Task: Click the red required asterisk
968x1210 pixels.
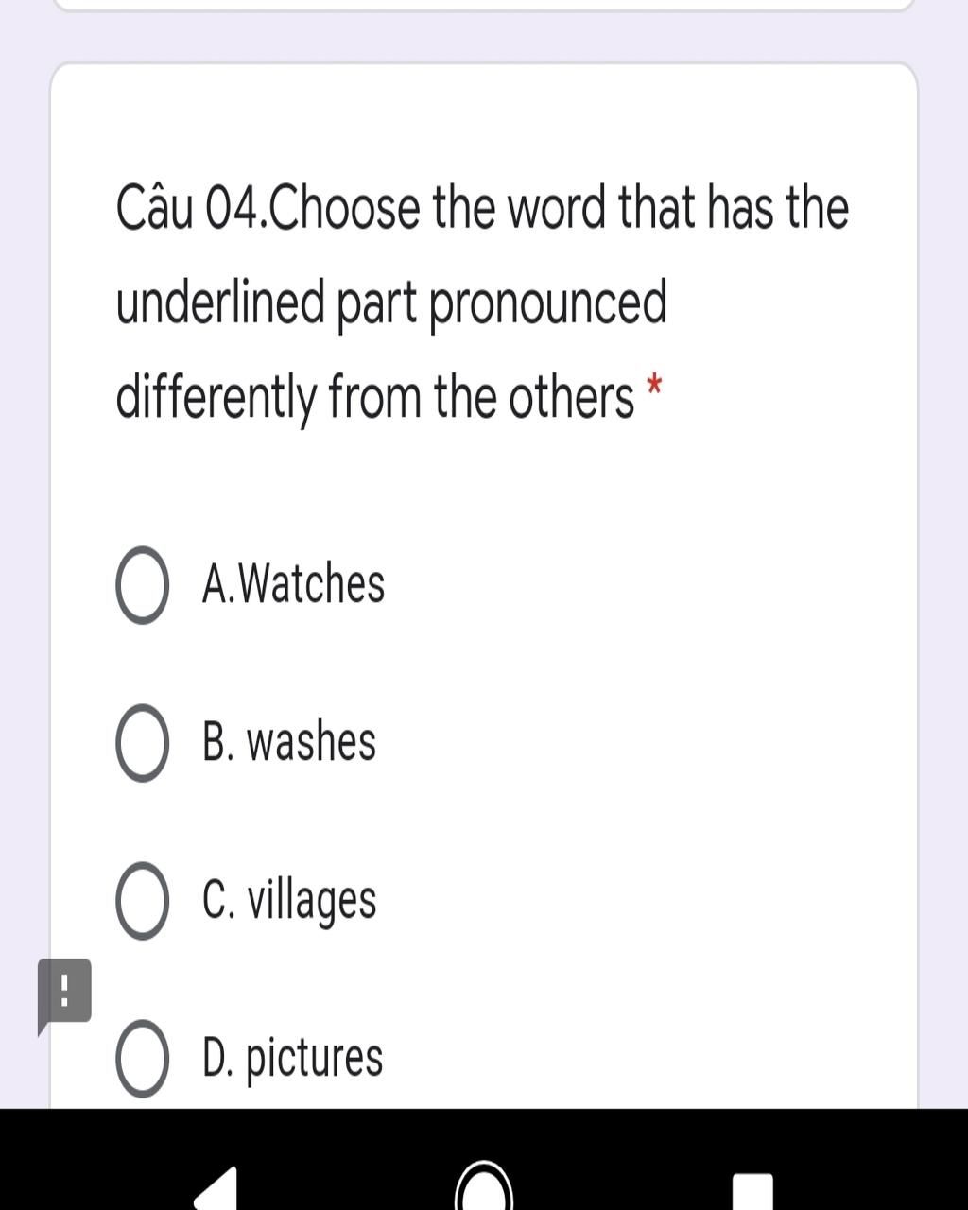Action: click(x=653, y=387)
